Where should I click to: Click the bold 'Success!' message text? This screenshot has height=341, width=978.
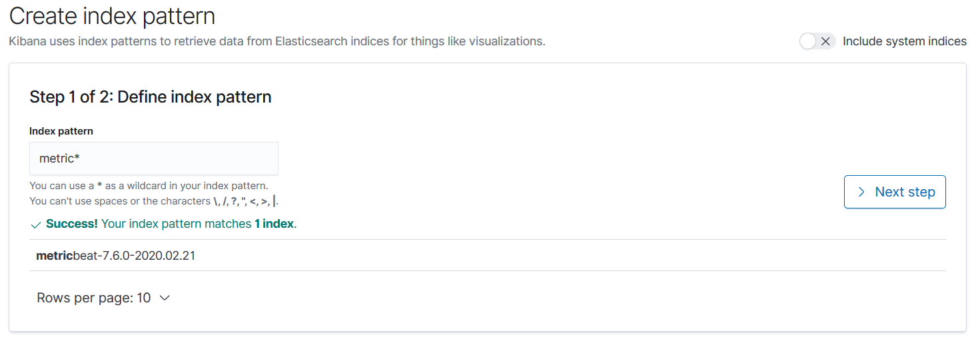click(72, 224)
